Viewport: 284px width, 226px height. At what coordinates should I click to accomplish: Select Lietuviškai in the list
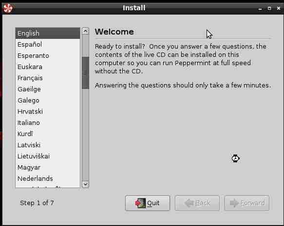tap(48, 156)
